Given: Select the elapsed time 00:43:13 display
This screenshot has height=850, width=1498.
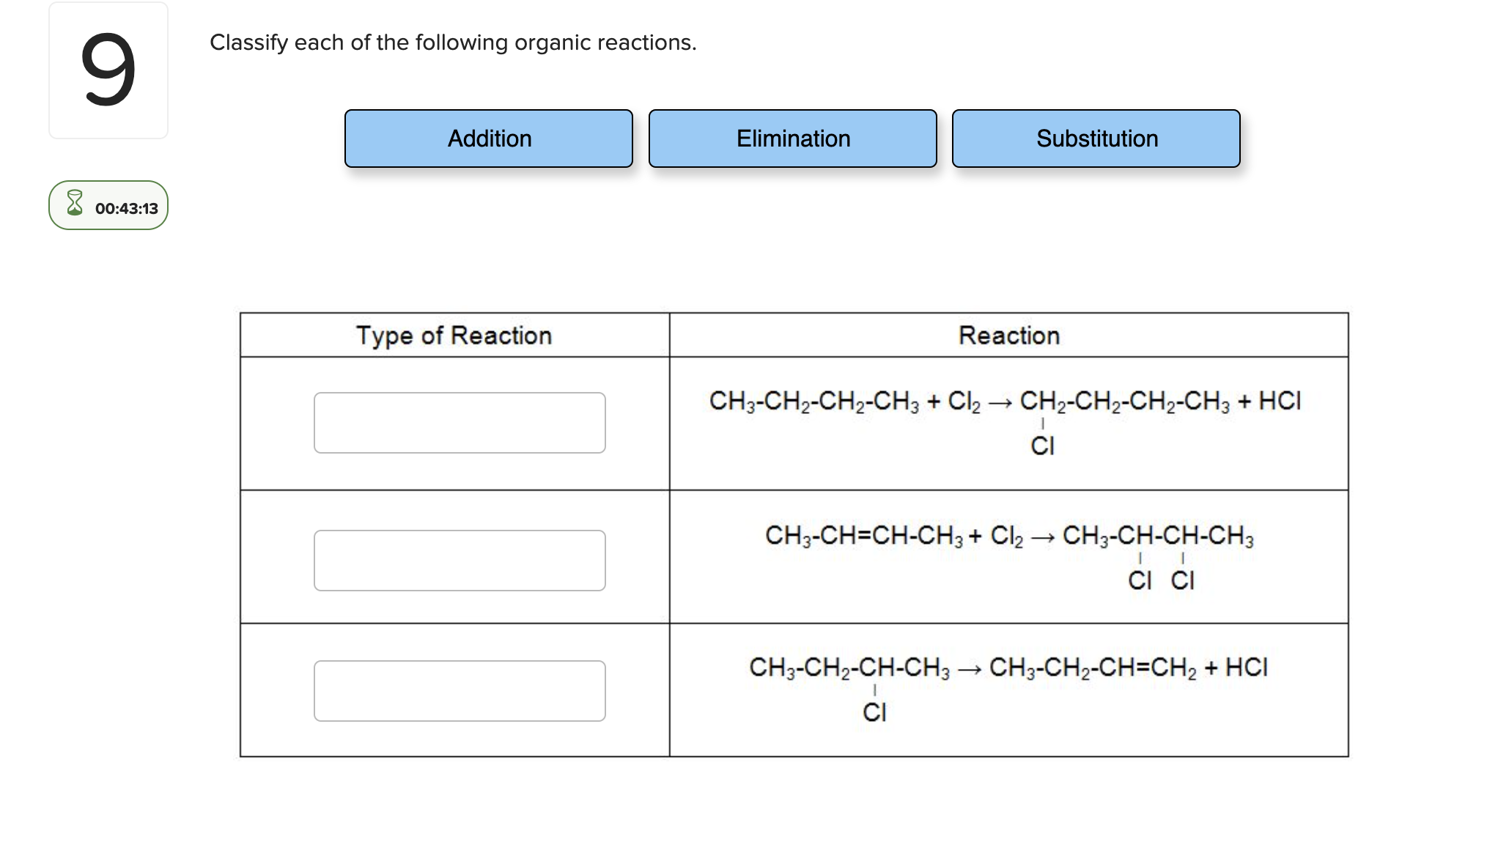Looking at the screenshot, I should pyautogui.click(x=127, y=207).
